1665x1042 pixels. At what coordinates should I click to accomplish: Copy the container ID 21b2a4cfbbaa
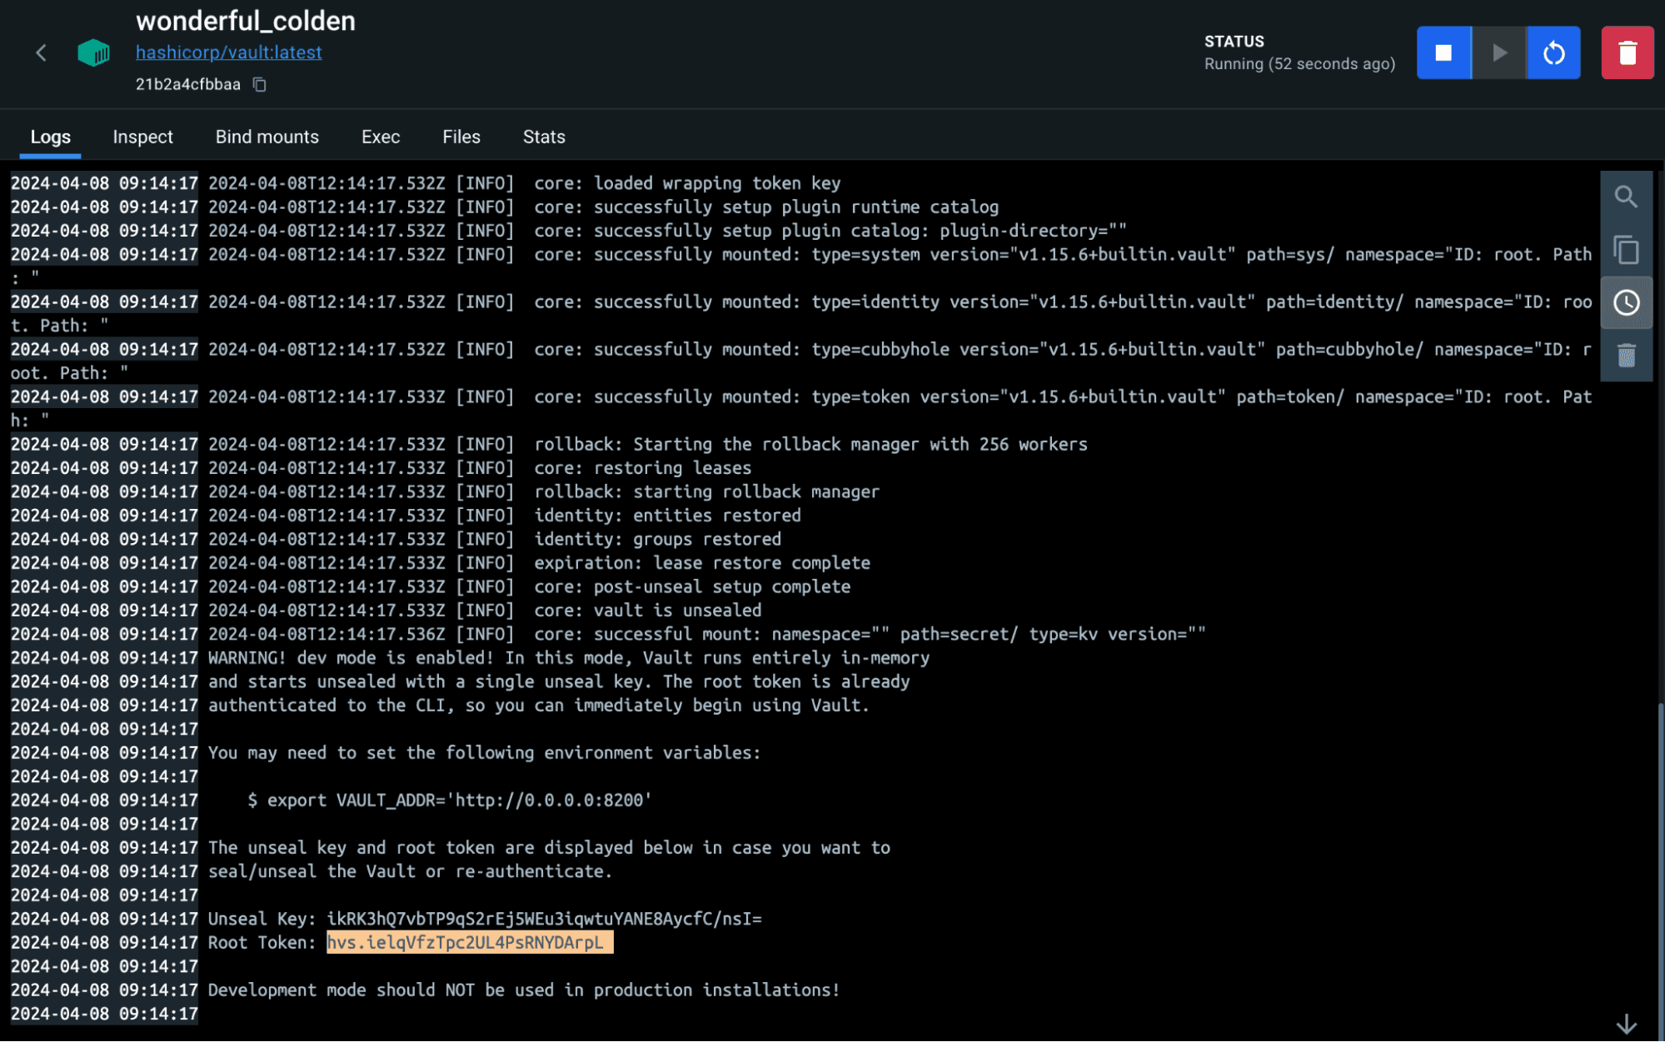point(258,84)
